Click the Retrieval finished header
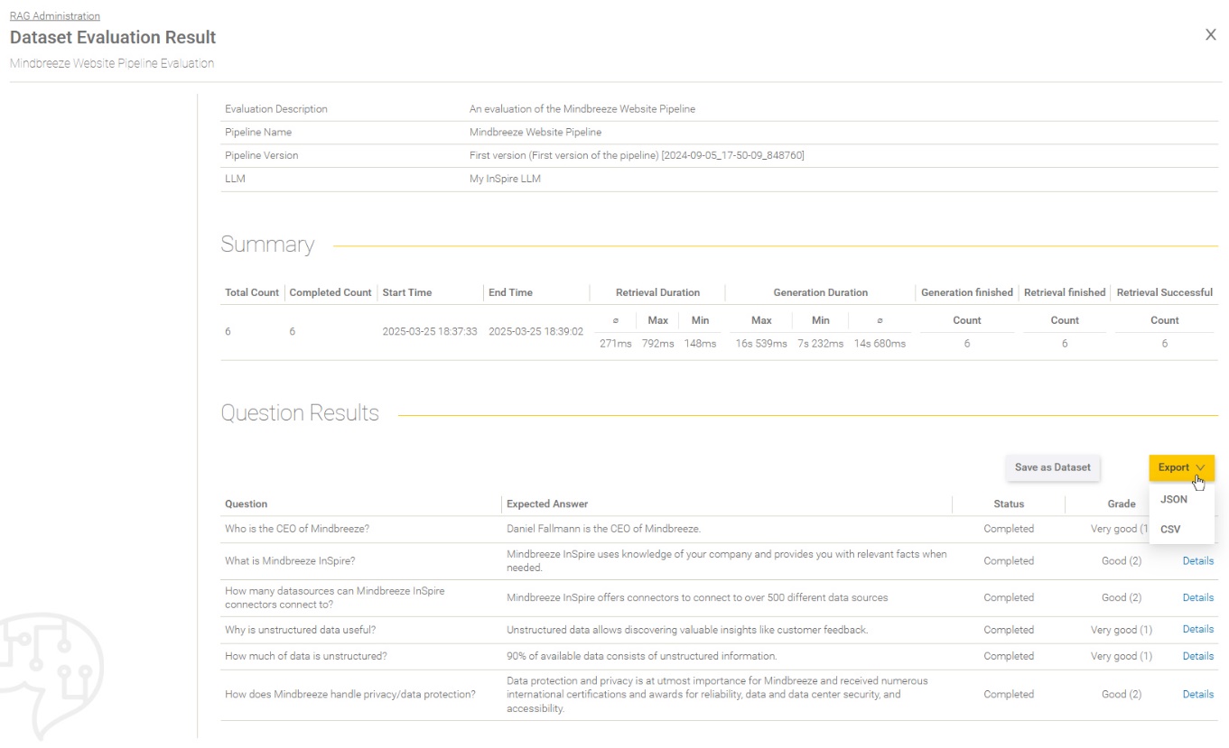This screenshot has width=1229, height=748. [1065, 292]
